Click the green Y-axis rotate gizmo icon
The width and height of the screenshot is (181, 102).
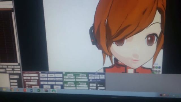(x=156, y=67)
